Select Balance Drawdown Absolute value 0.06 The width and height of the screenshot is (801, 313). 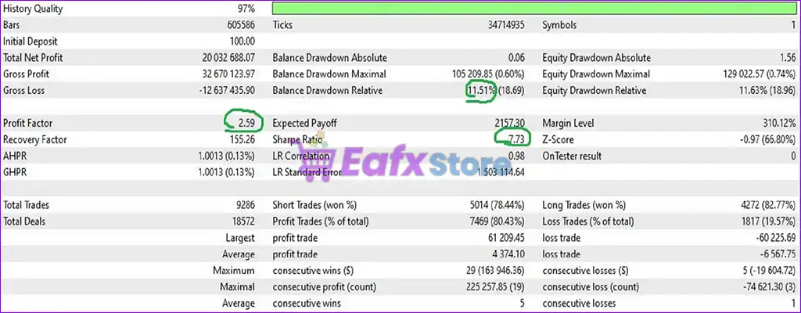(x=516, y=58)
